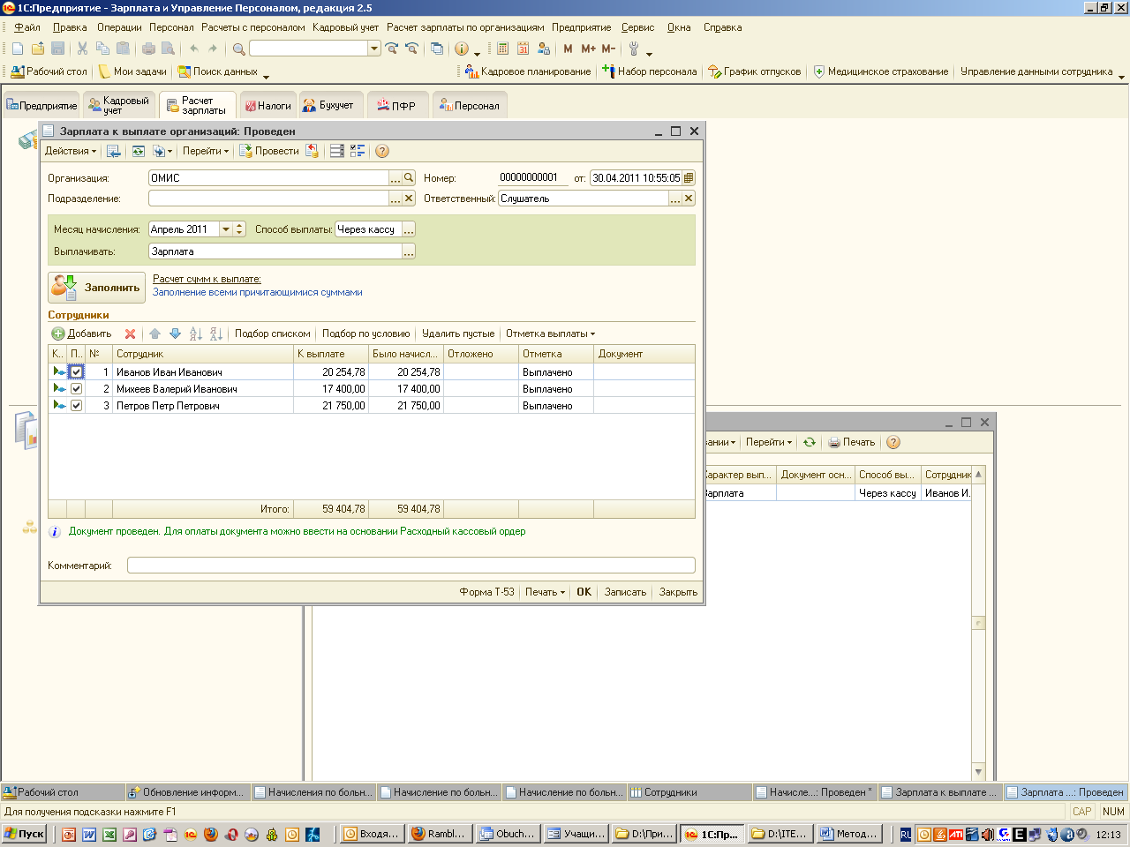The width and height of the screenshot is (1130, 847).
Task: Adjust Месяц начисления with spinner arrows
Action: 239,229
